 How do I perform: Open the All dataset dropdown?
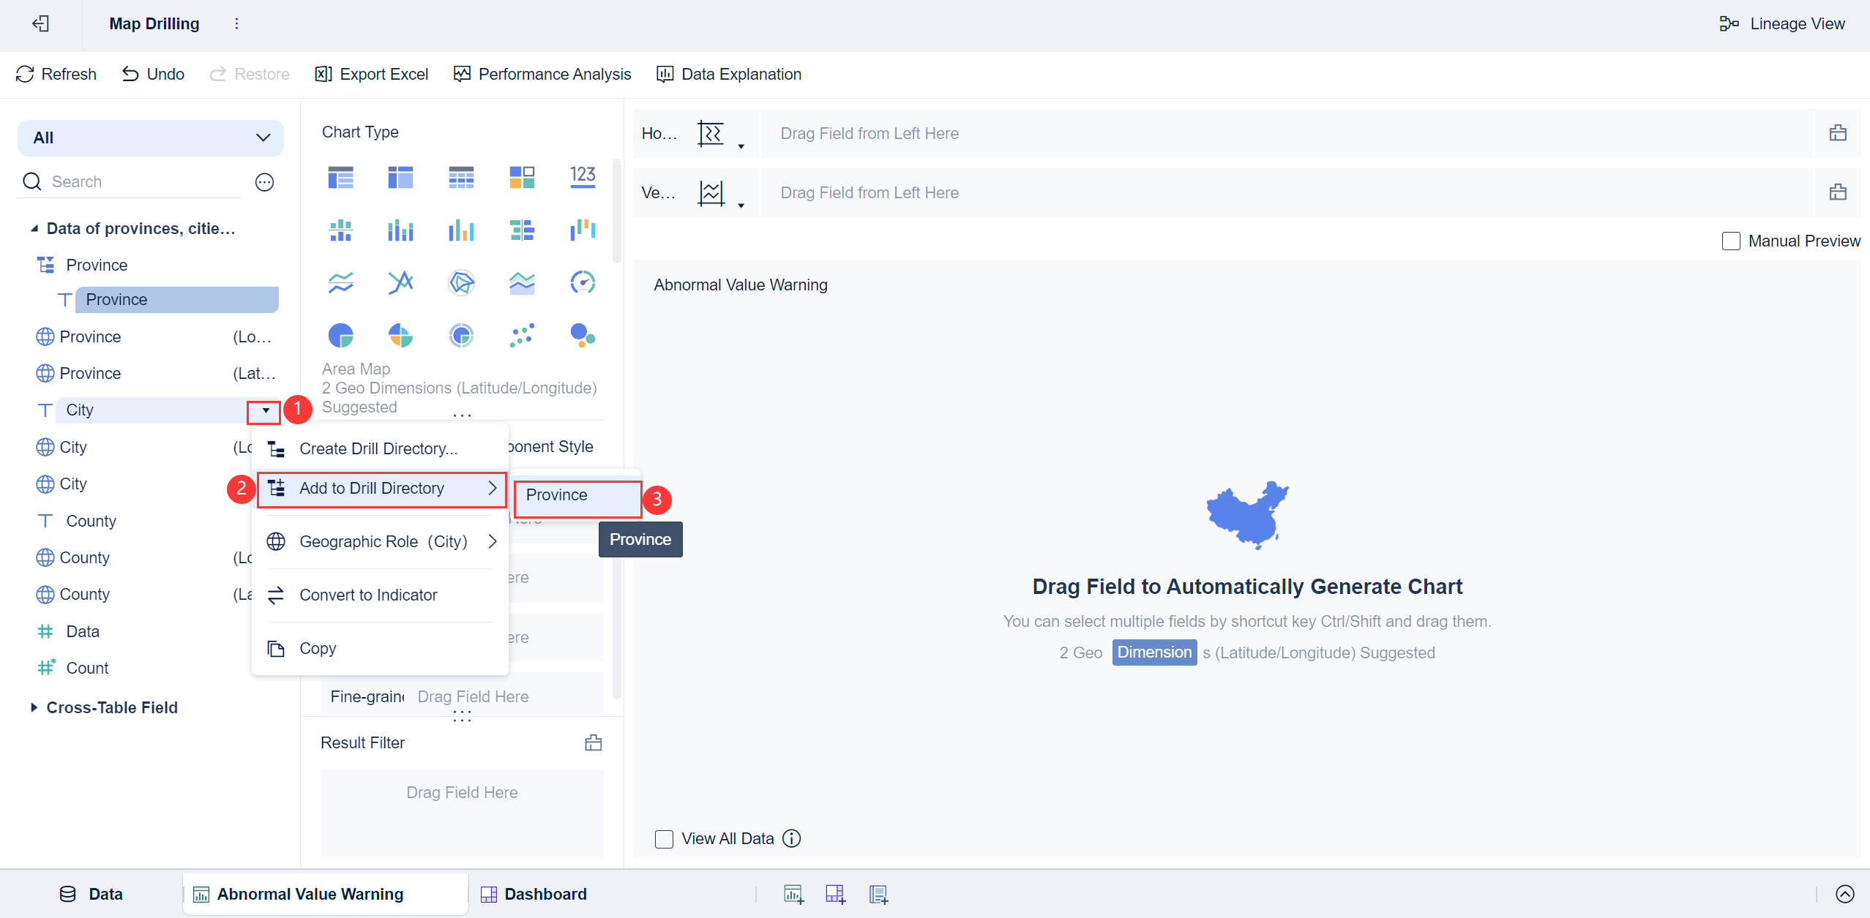click(151, 138)
